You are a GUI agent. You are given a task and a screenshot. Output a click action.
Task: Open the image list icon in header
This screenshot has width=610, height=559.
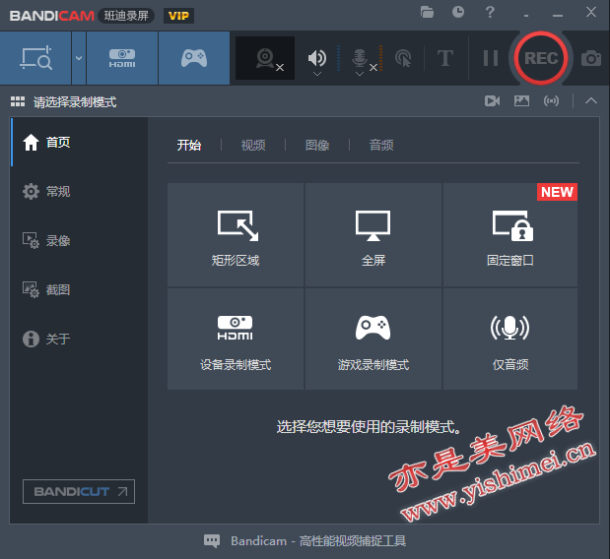pyautogui.click(x=521, y=101)
